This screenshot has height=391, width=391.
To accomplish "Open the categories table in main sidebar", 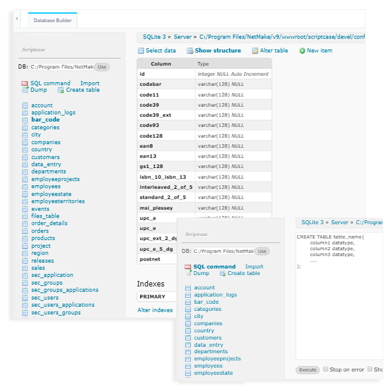I will pyautogui.click(x=46, y=128).
